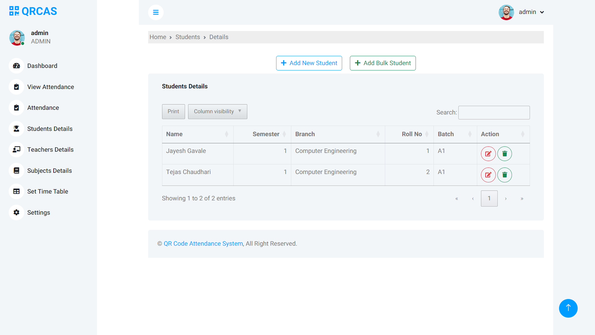Viewport: 595px width, 335px height.
Task: Click edit icon for Tejas Chaudhari
Action: pyautogui.click(x=488, y=175)
